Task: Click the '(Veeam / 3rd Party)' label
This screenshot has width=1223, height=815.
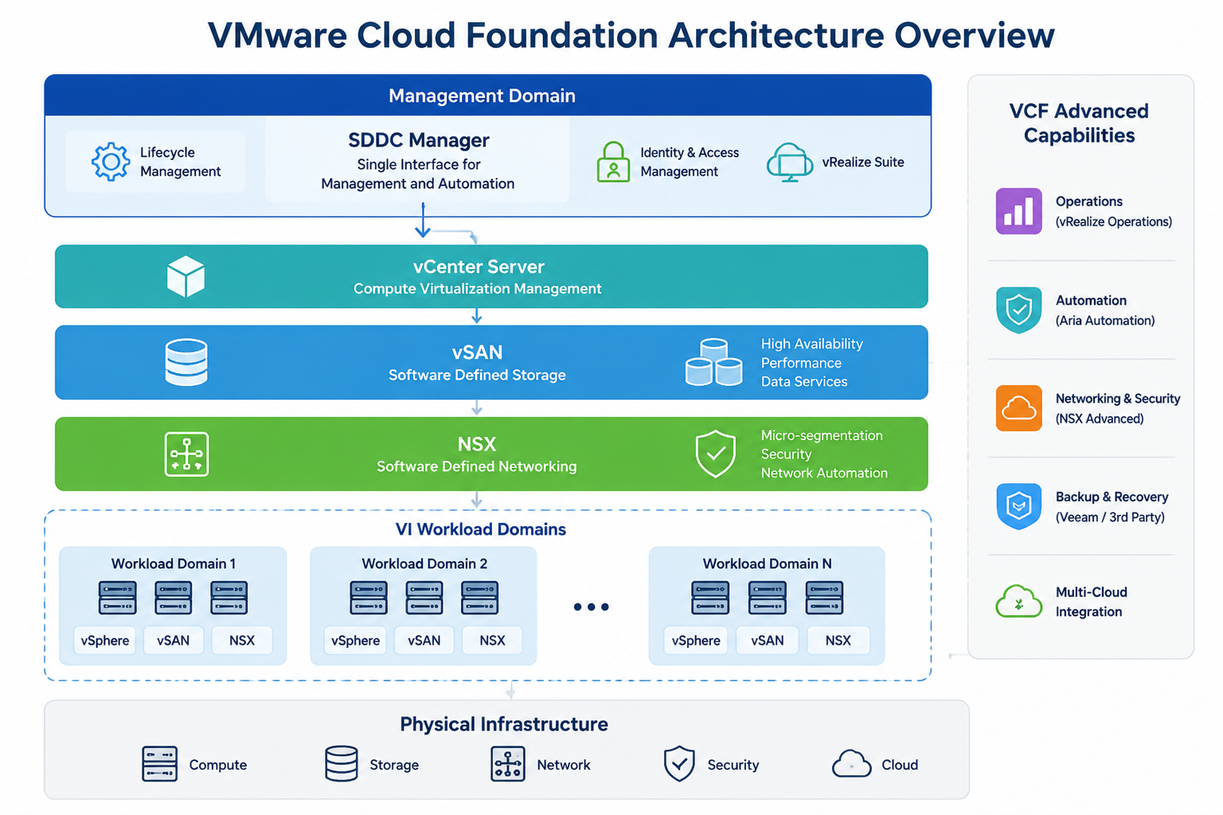Action: [x=1110, y=517]
